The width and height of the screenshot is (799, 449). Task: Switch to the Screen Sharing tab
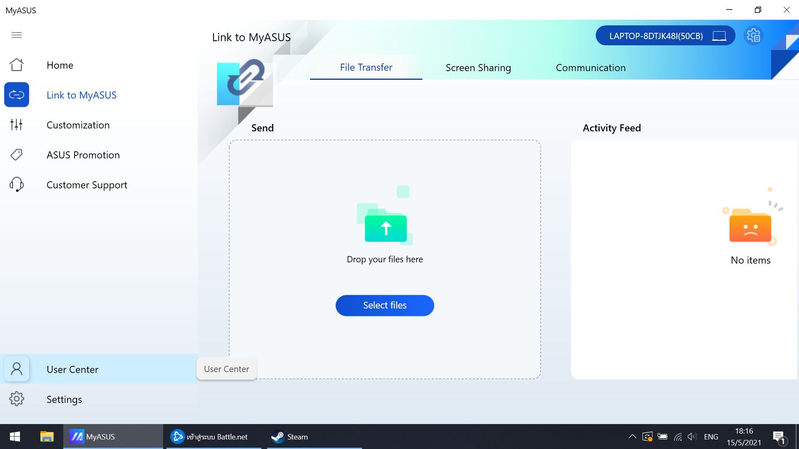478,68
